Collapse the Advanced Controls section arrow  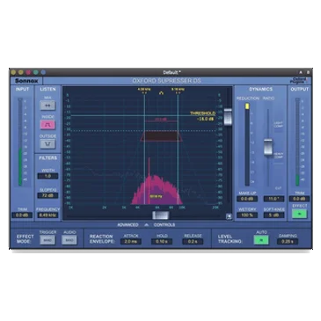coord(146,225)
